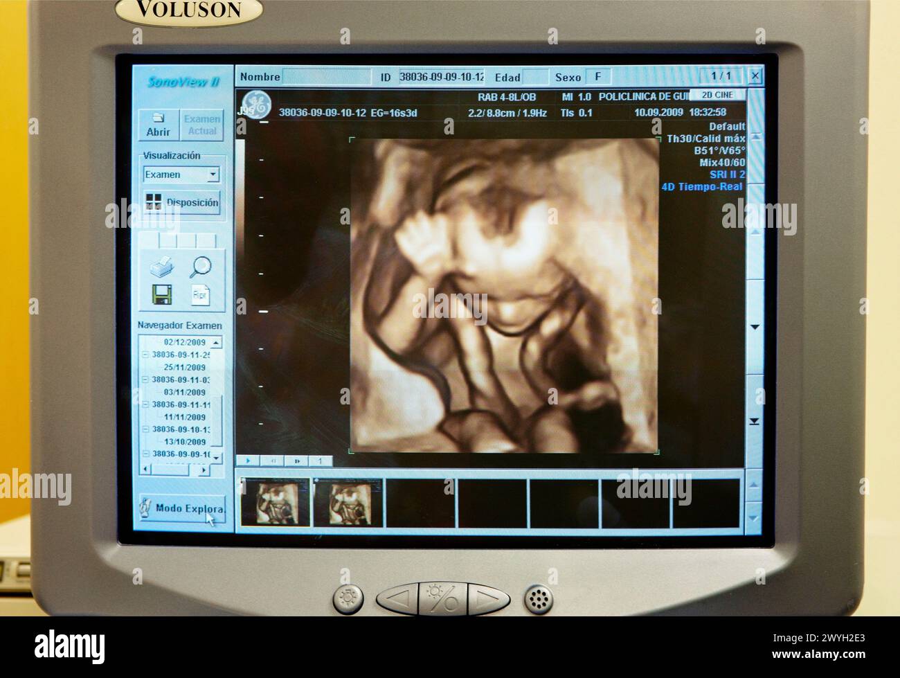Click the cine step-back button
The image size is (900, 678).
273,460
